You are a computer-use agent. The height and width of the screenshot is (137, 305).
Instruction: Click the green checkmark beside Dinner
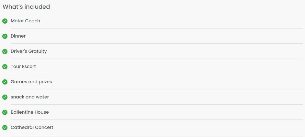tap(5, 36)
